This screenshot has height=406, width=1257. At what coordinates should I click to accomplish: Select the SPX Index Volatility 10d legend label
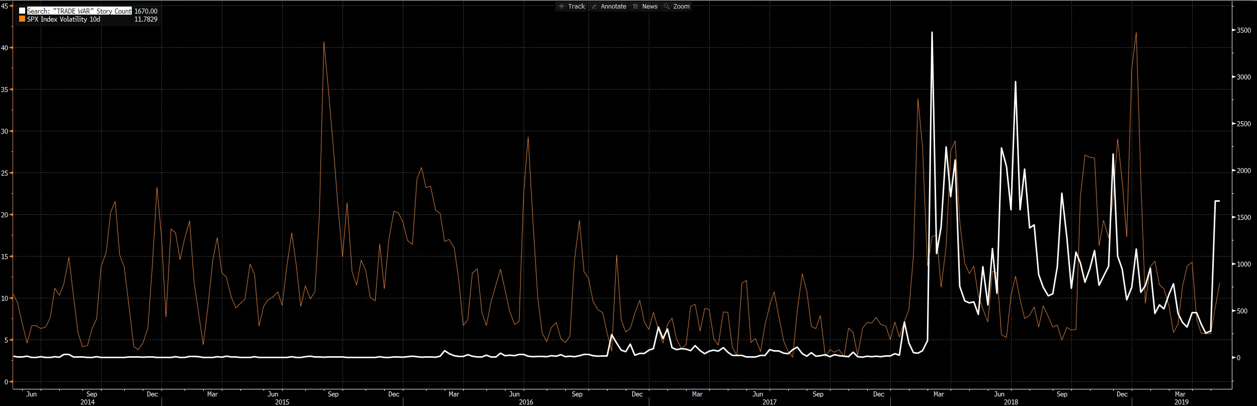pos(63,19)
